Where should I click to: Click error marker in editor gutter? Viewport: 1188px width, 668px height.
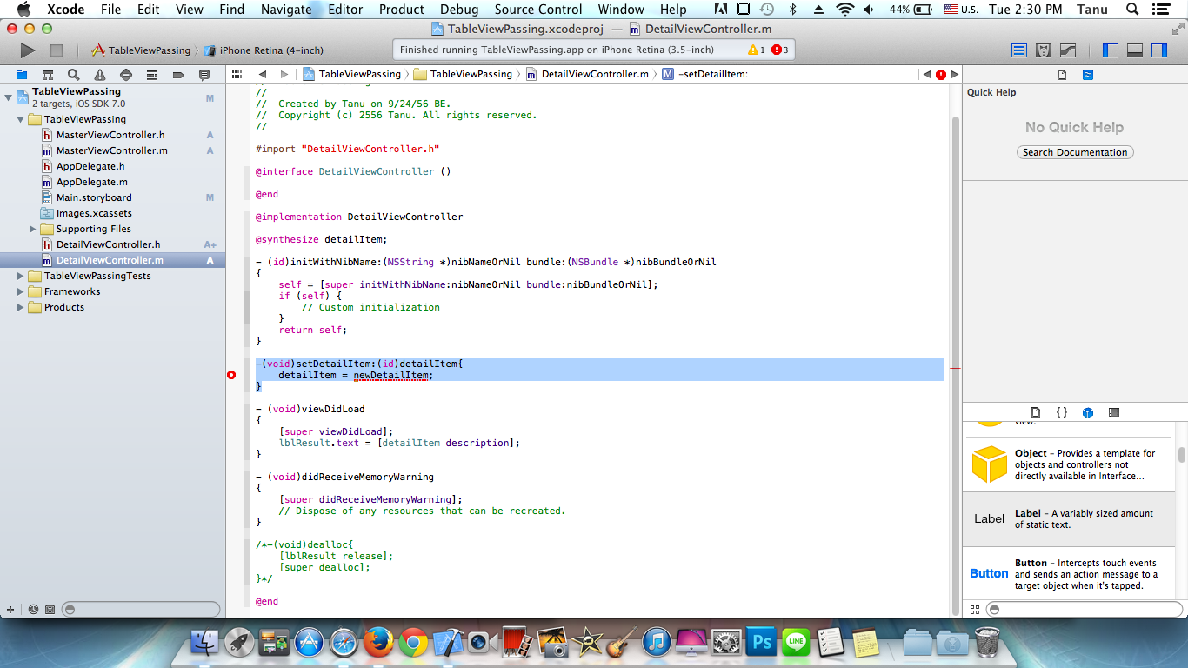[231, 375]
